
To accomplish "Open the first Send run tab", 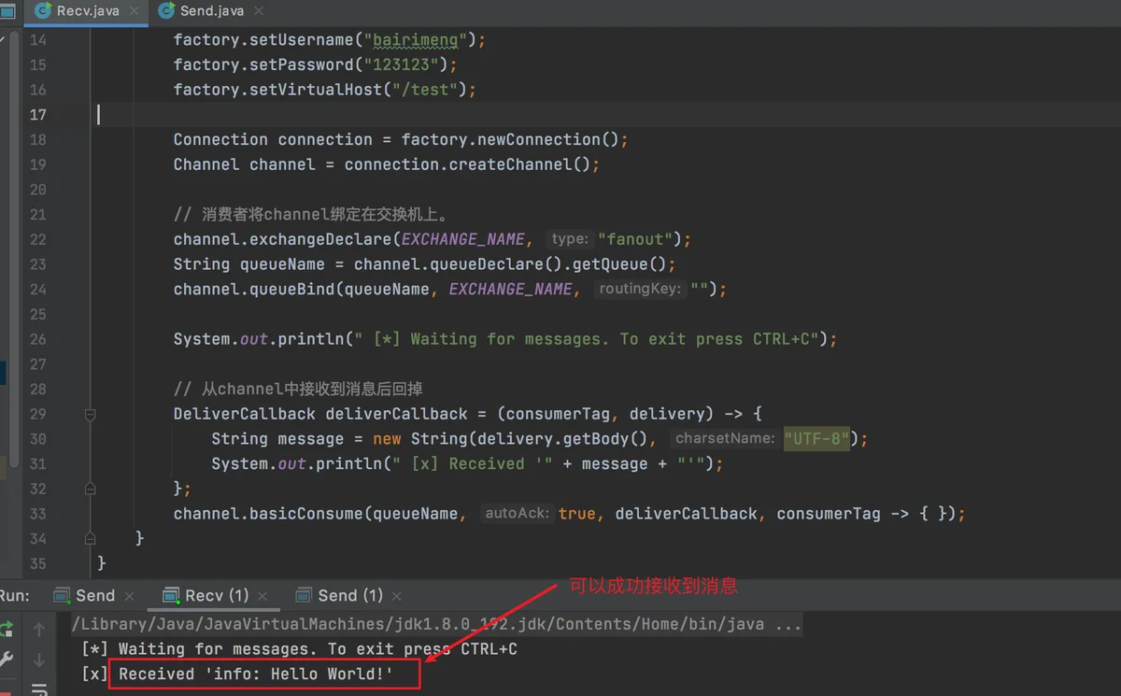I will [94, 595].
